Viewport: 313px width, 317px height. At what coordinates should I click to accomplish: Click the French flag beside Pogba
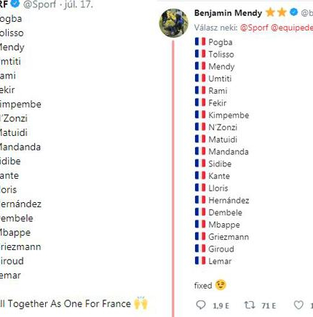tap(200, 41)
